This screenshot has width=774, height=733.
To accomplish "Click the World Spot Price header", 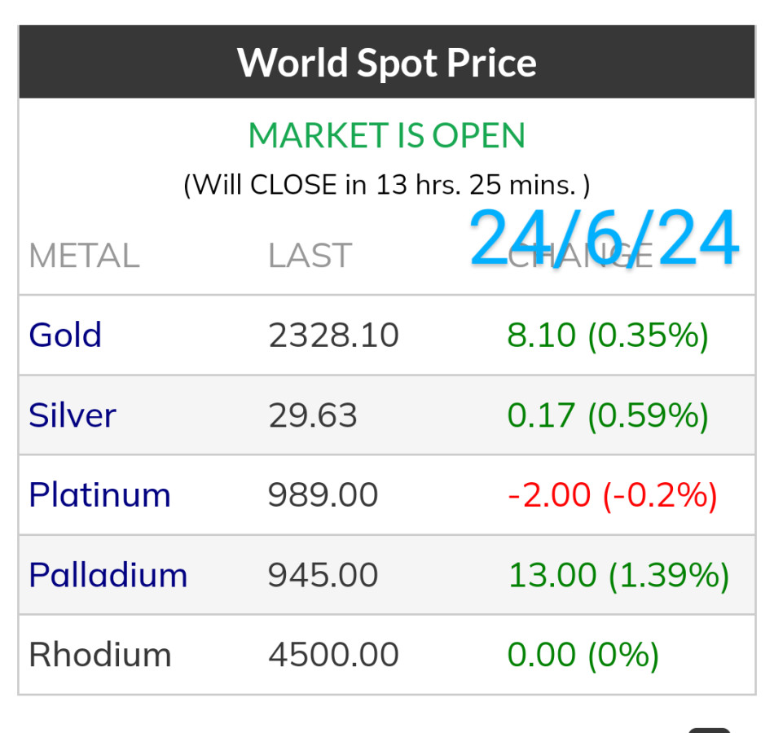I will [387, 62].
